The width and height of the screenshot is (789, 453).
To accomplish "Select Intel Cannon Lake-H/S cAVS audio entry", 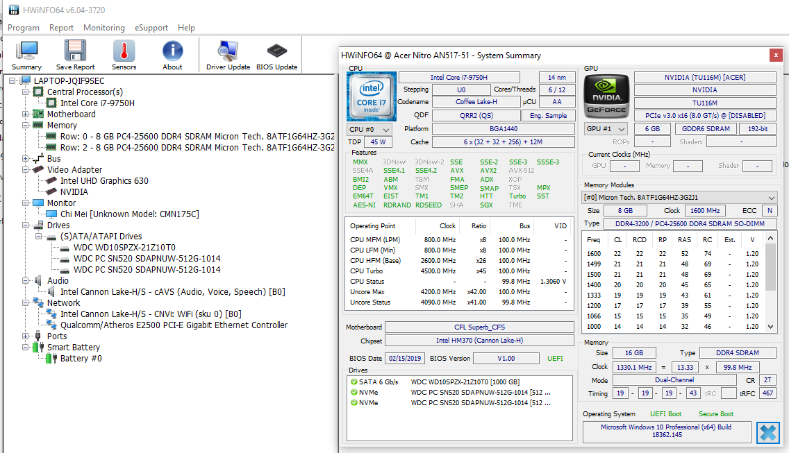I will [172, 292].
